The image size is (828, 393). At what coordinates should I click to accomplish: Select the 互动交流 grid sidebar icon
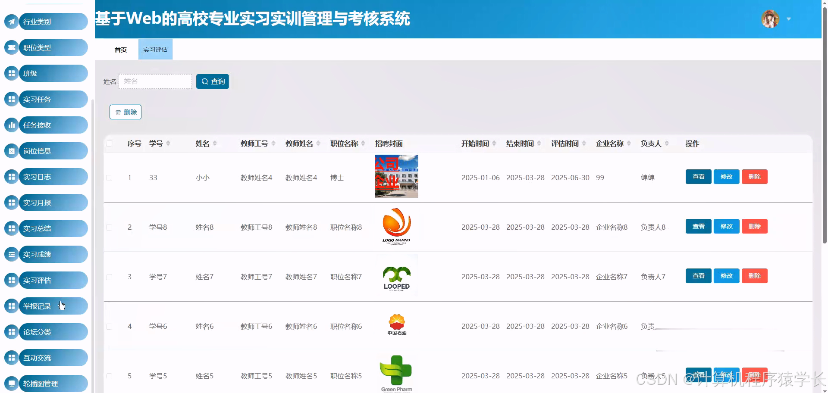[11, 358]
